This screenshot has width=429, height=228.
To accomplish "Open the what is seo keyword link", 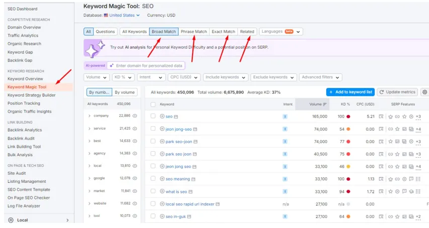I will click(176, 192).
